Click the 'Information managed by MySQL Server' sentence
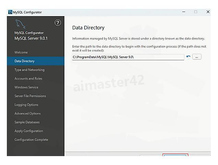The height and width of the screenshot is (165, 218). coord(138,39)
